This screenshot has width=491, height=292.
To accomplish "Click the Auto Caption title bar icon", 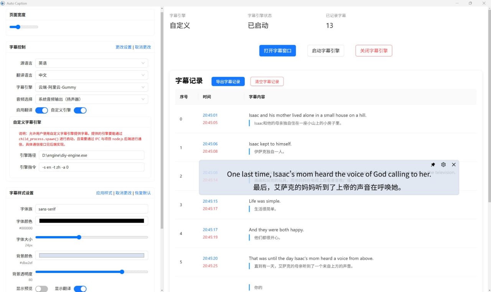I will (x=3, y=3).
